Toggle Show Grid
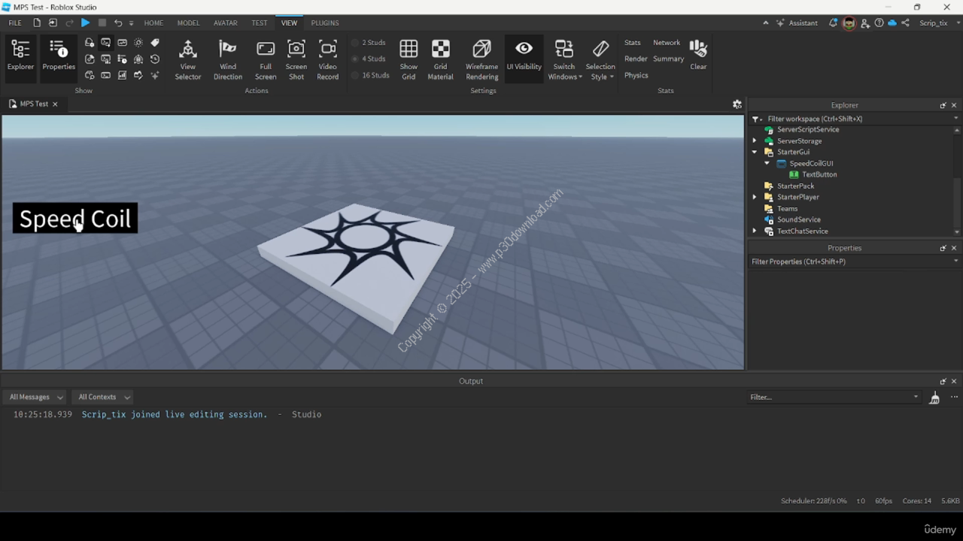963x541 pixels. click(x=409, y=59)
